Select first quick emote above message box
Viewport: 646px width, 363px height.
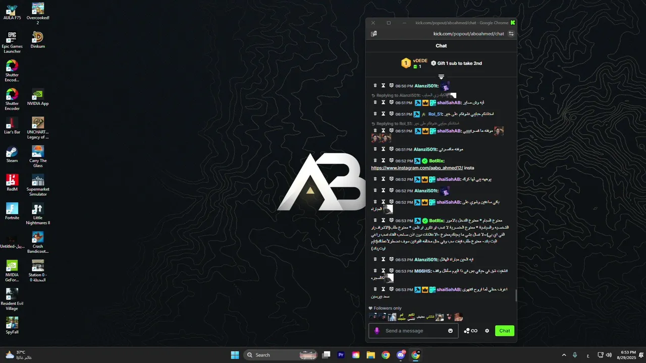coord(372,317)
